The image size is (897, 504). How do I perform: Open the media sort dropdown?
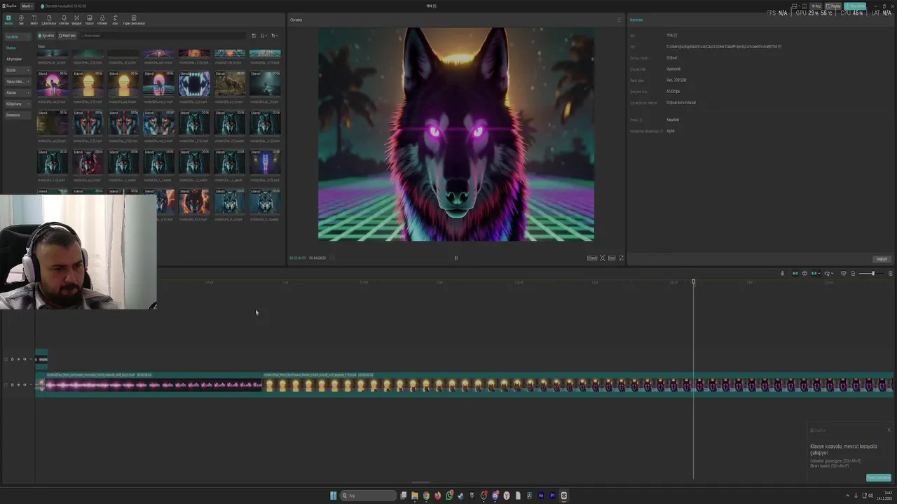coord(263,36)
